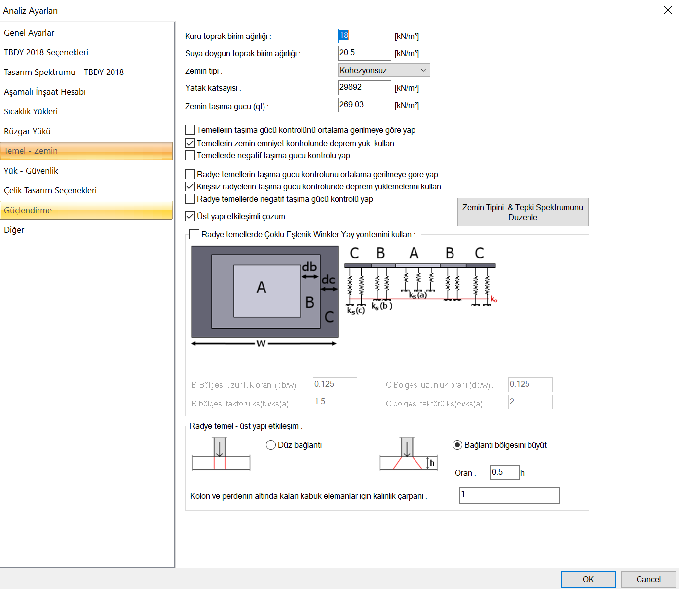Viewport: 679px width, 589px height.
Task: Click C Bölgesi uzunluk oranı (dc/w) field
Action: click(530, 385)
